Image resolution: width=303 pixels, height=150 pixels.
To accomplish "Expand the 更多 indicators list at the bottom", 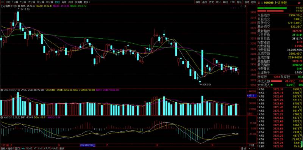I will (x=62, y=148).
